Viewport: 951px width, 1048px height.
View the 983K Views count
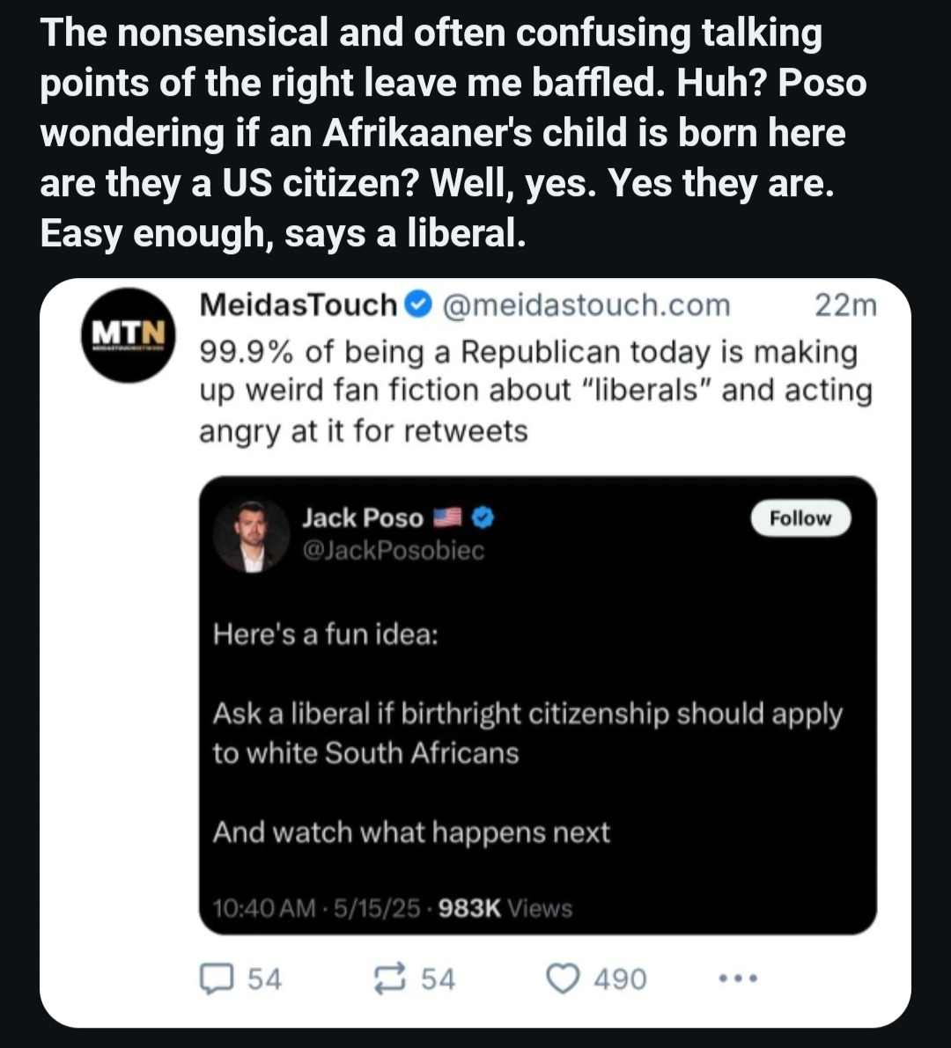505,908
